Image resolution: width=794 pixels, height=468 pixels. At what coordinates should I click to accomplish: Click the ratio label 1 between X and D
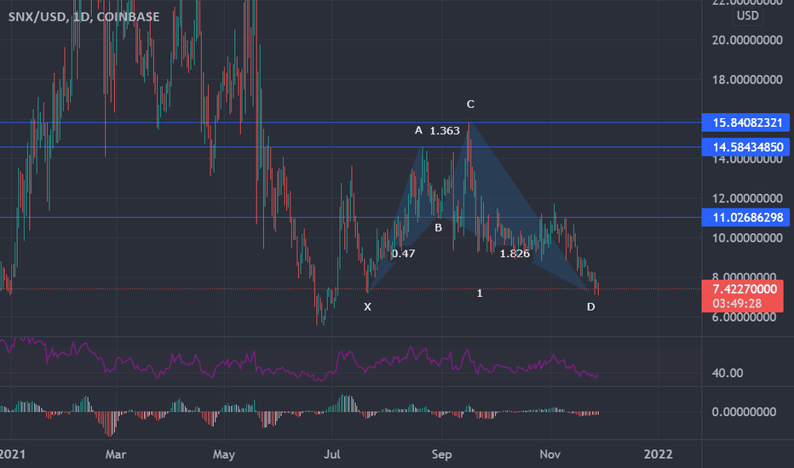point(480,293)
